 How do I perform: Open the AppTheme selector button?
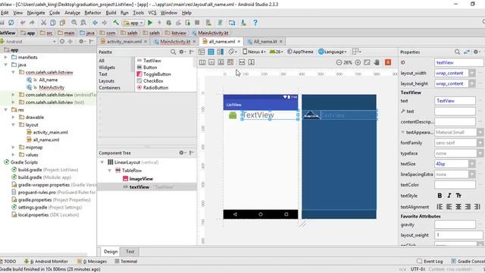point(300,52)
